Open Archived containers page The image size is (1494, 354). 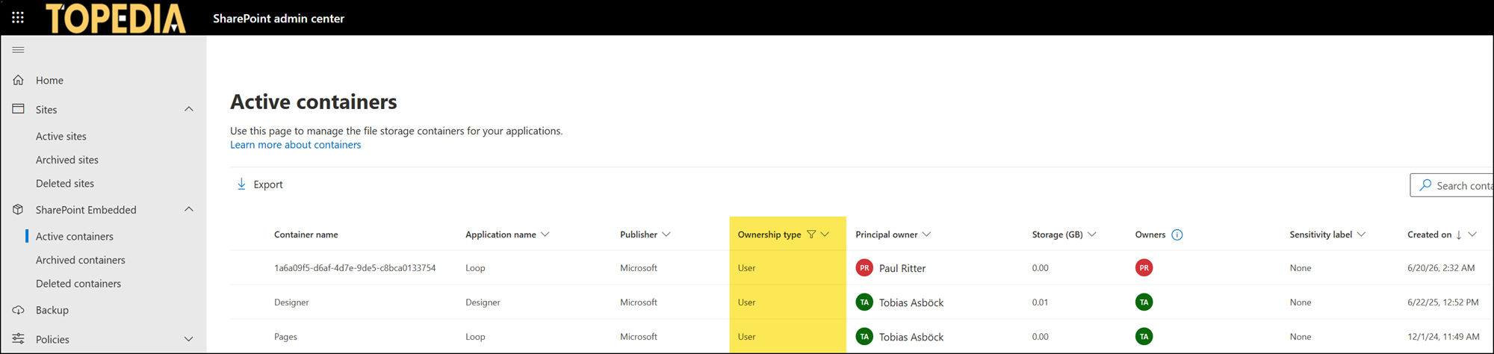[81, 260]
